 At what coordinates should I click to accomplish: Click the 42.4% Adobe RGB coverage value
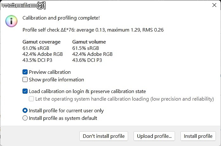coord(42,54)
